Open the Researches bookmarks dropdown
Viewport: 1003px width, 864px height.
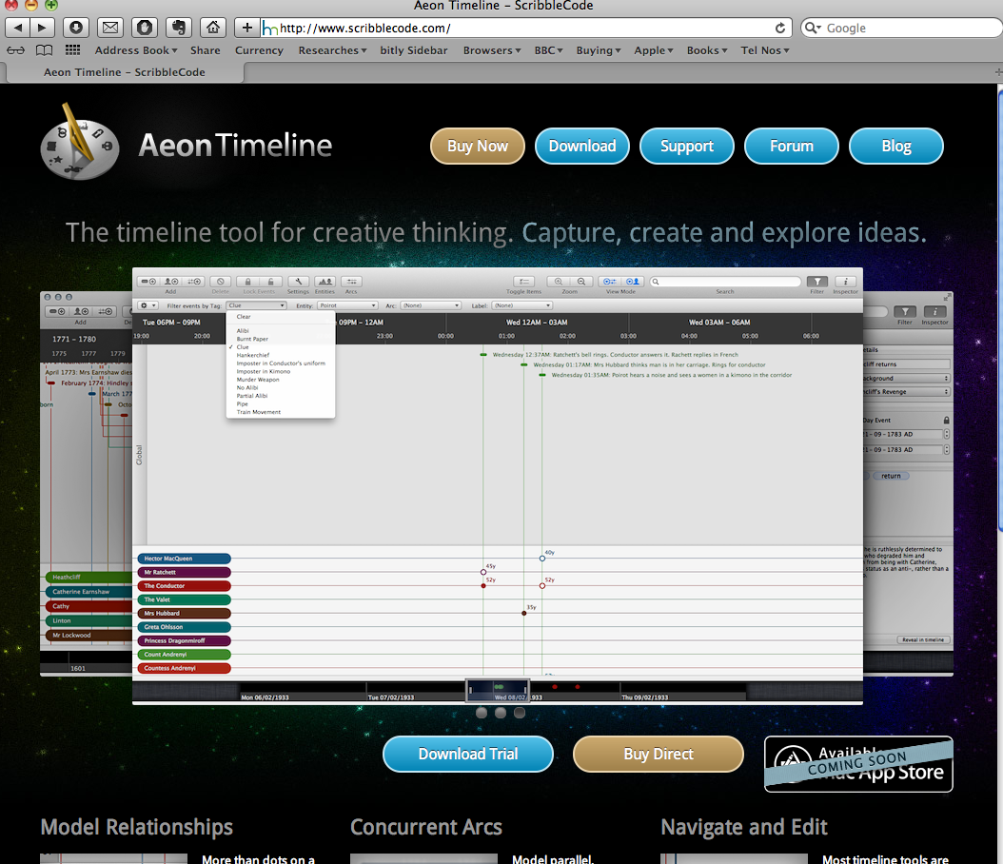click(x=332, y=50)
